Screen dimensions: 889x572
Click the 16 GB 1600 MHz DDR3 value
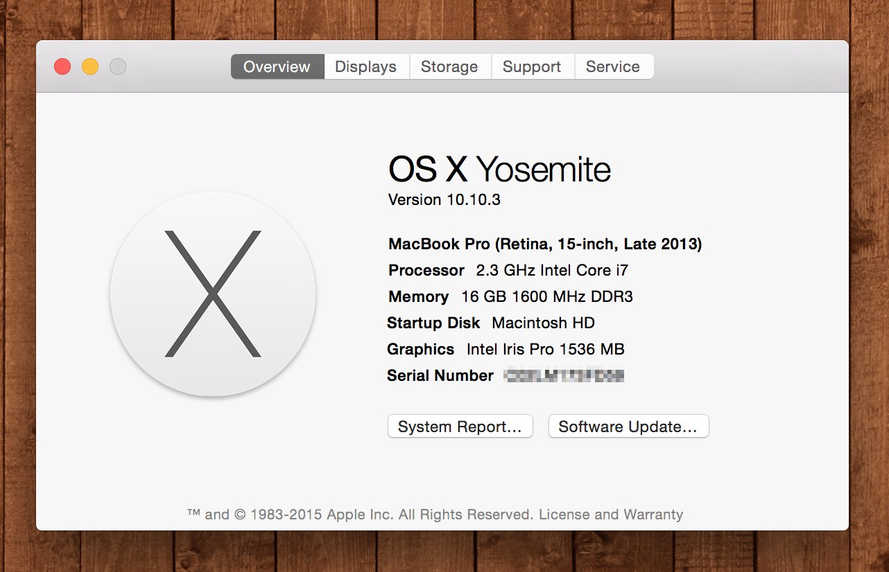[x=547, y=296]
